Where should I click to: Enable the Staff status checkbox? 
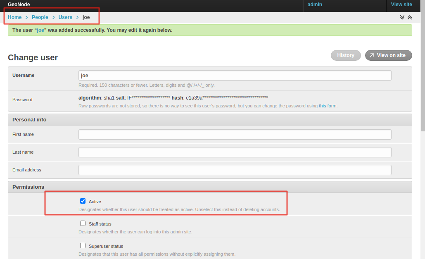coord(83,223)
